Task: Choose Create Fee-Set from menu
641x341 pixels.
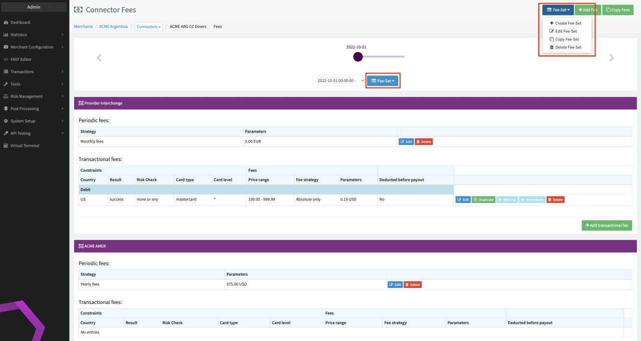Action: (568, 23)
